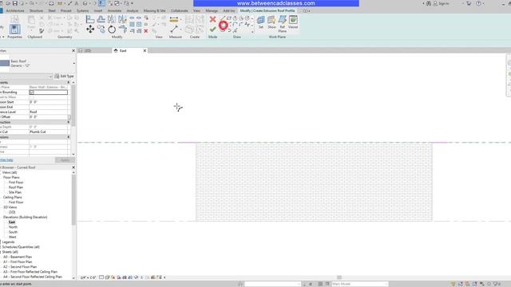Select the Aligned Dimension tool

(174, 19)
